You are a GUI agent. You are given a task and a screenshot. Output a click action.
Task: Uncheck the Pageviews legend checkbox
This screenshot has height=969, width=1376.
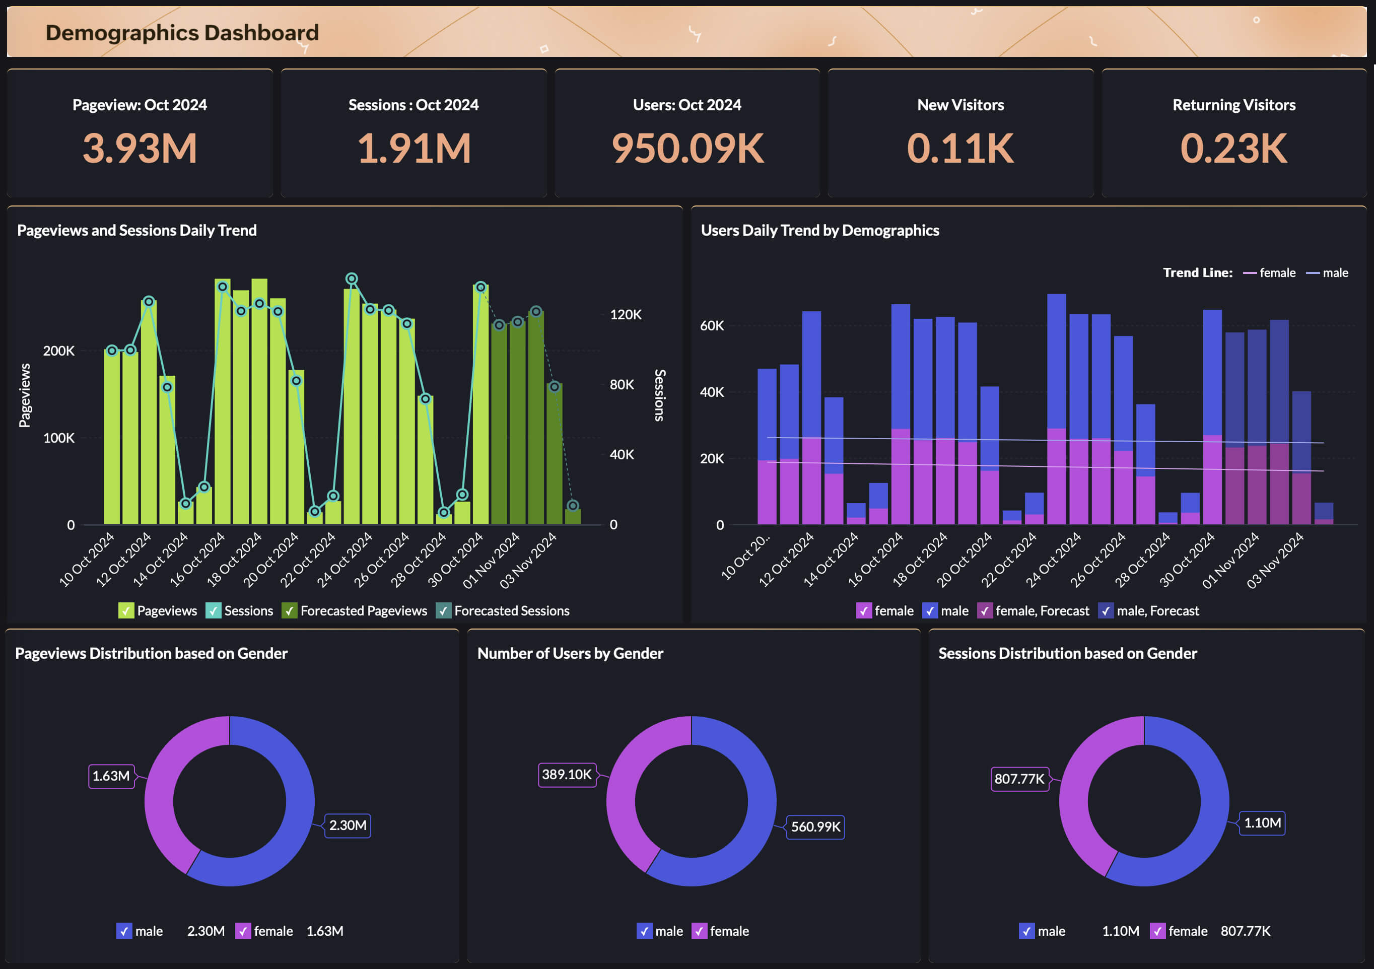pos(126,610)
